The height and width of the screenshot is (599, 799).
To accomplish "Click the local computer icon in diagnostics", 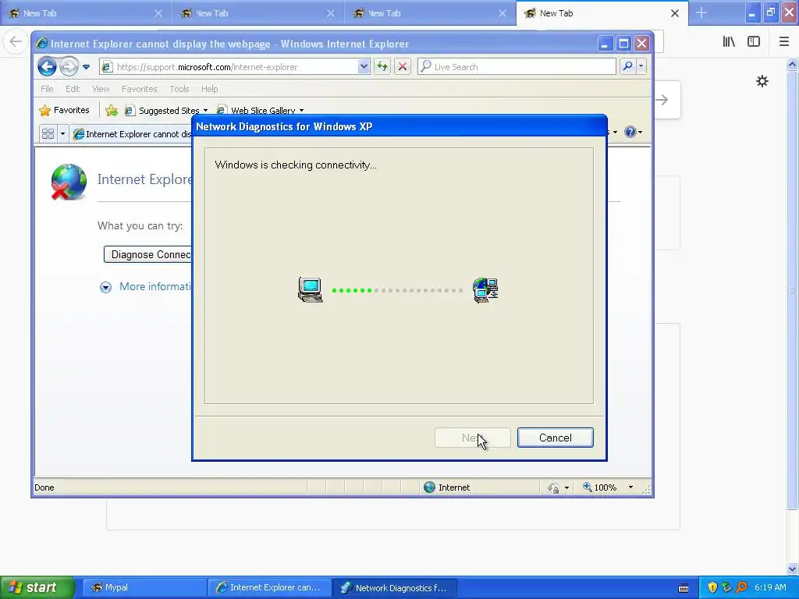I will pos(310,290).
